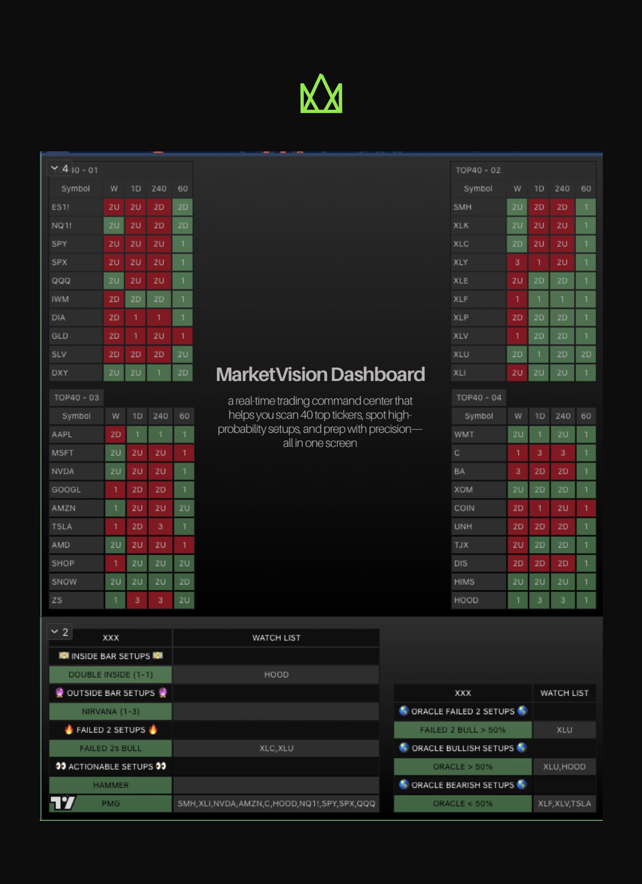This screenshot has height=884, width=642.
Task: Click the OUTSIDE BAR SETUPS heading
Action: click(x=110, y=693)
